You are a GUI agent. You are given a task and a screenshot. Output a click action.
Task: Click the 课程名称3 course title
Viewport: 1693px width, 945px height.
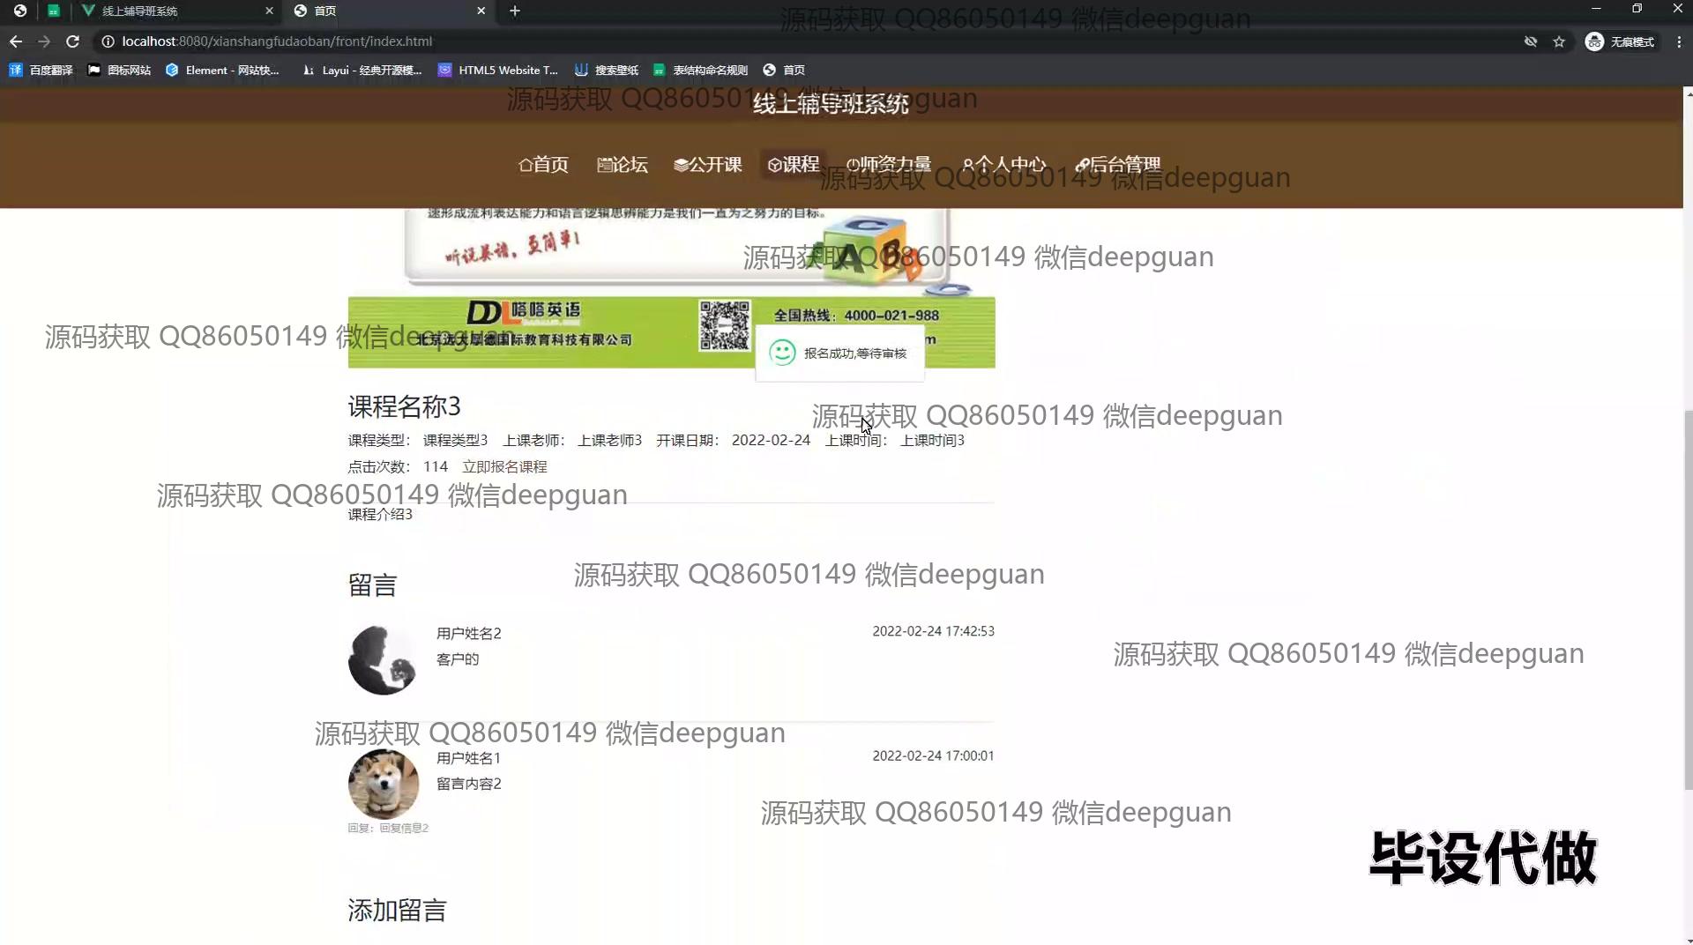point(404,406)
